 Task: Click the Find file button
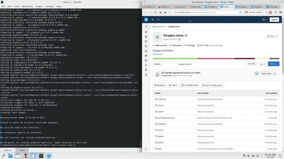point(251,64)
